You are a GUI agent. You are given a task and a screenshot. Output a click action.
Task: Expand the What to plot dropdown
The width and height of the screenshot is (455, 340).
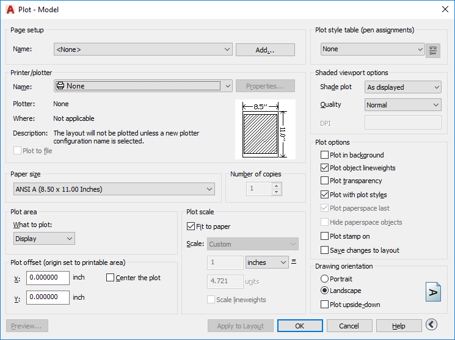click(x=44, y=239)
